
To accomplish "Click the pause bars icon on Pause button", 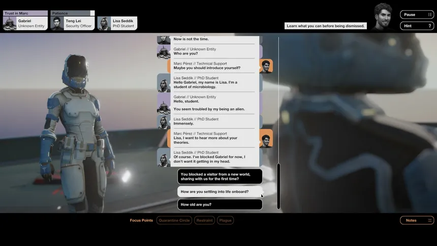I will coord(429,15).
